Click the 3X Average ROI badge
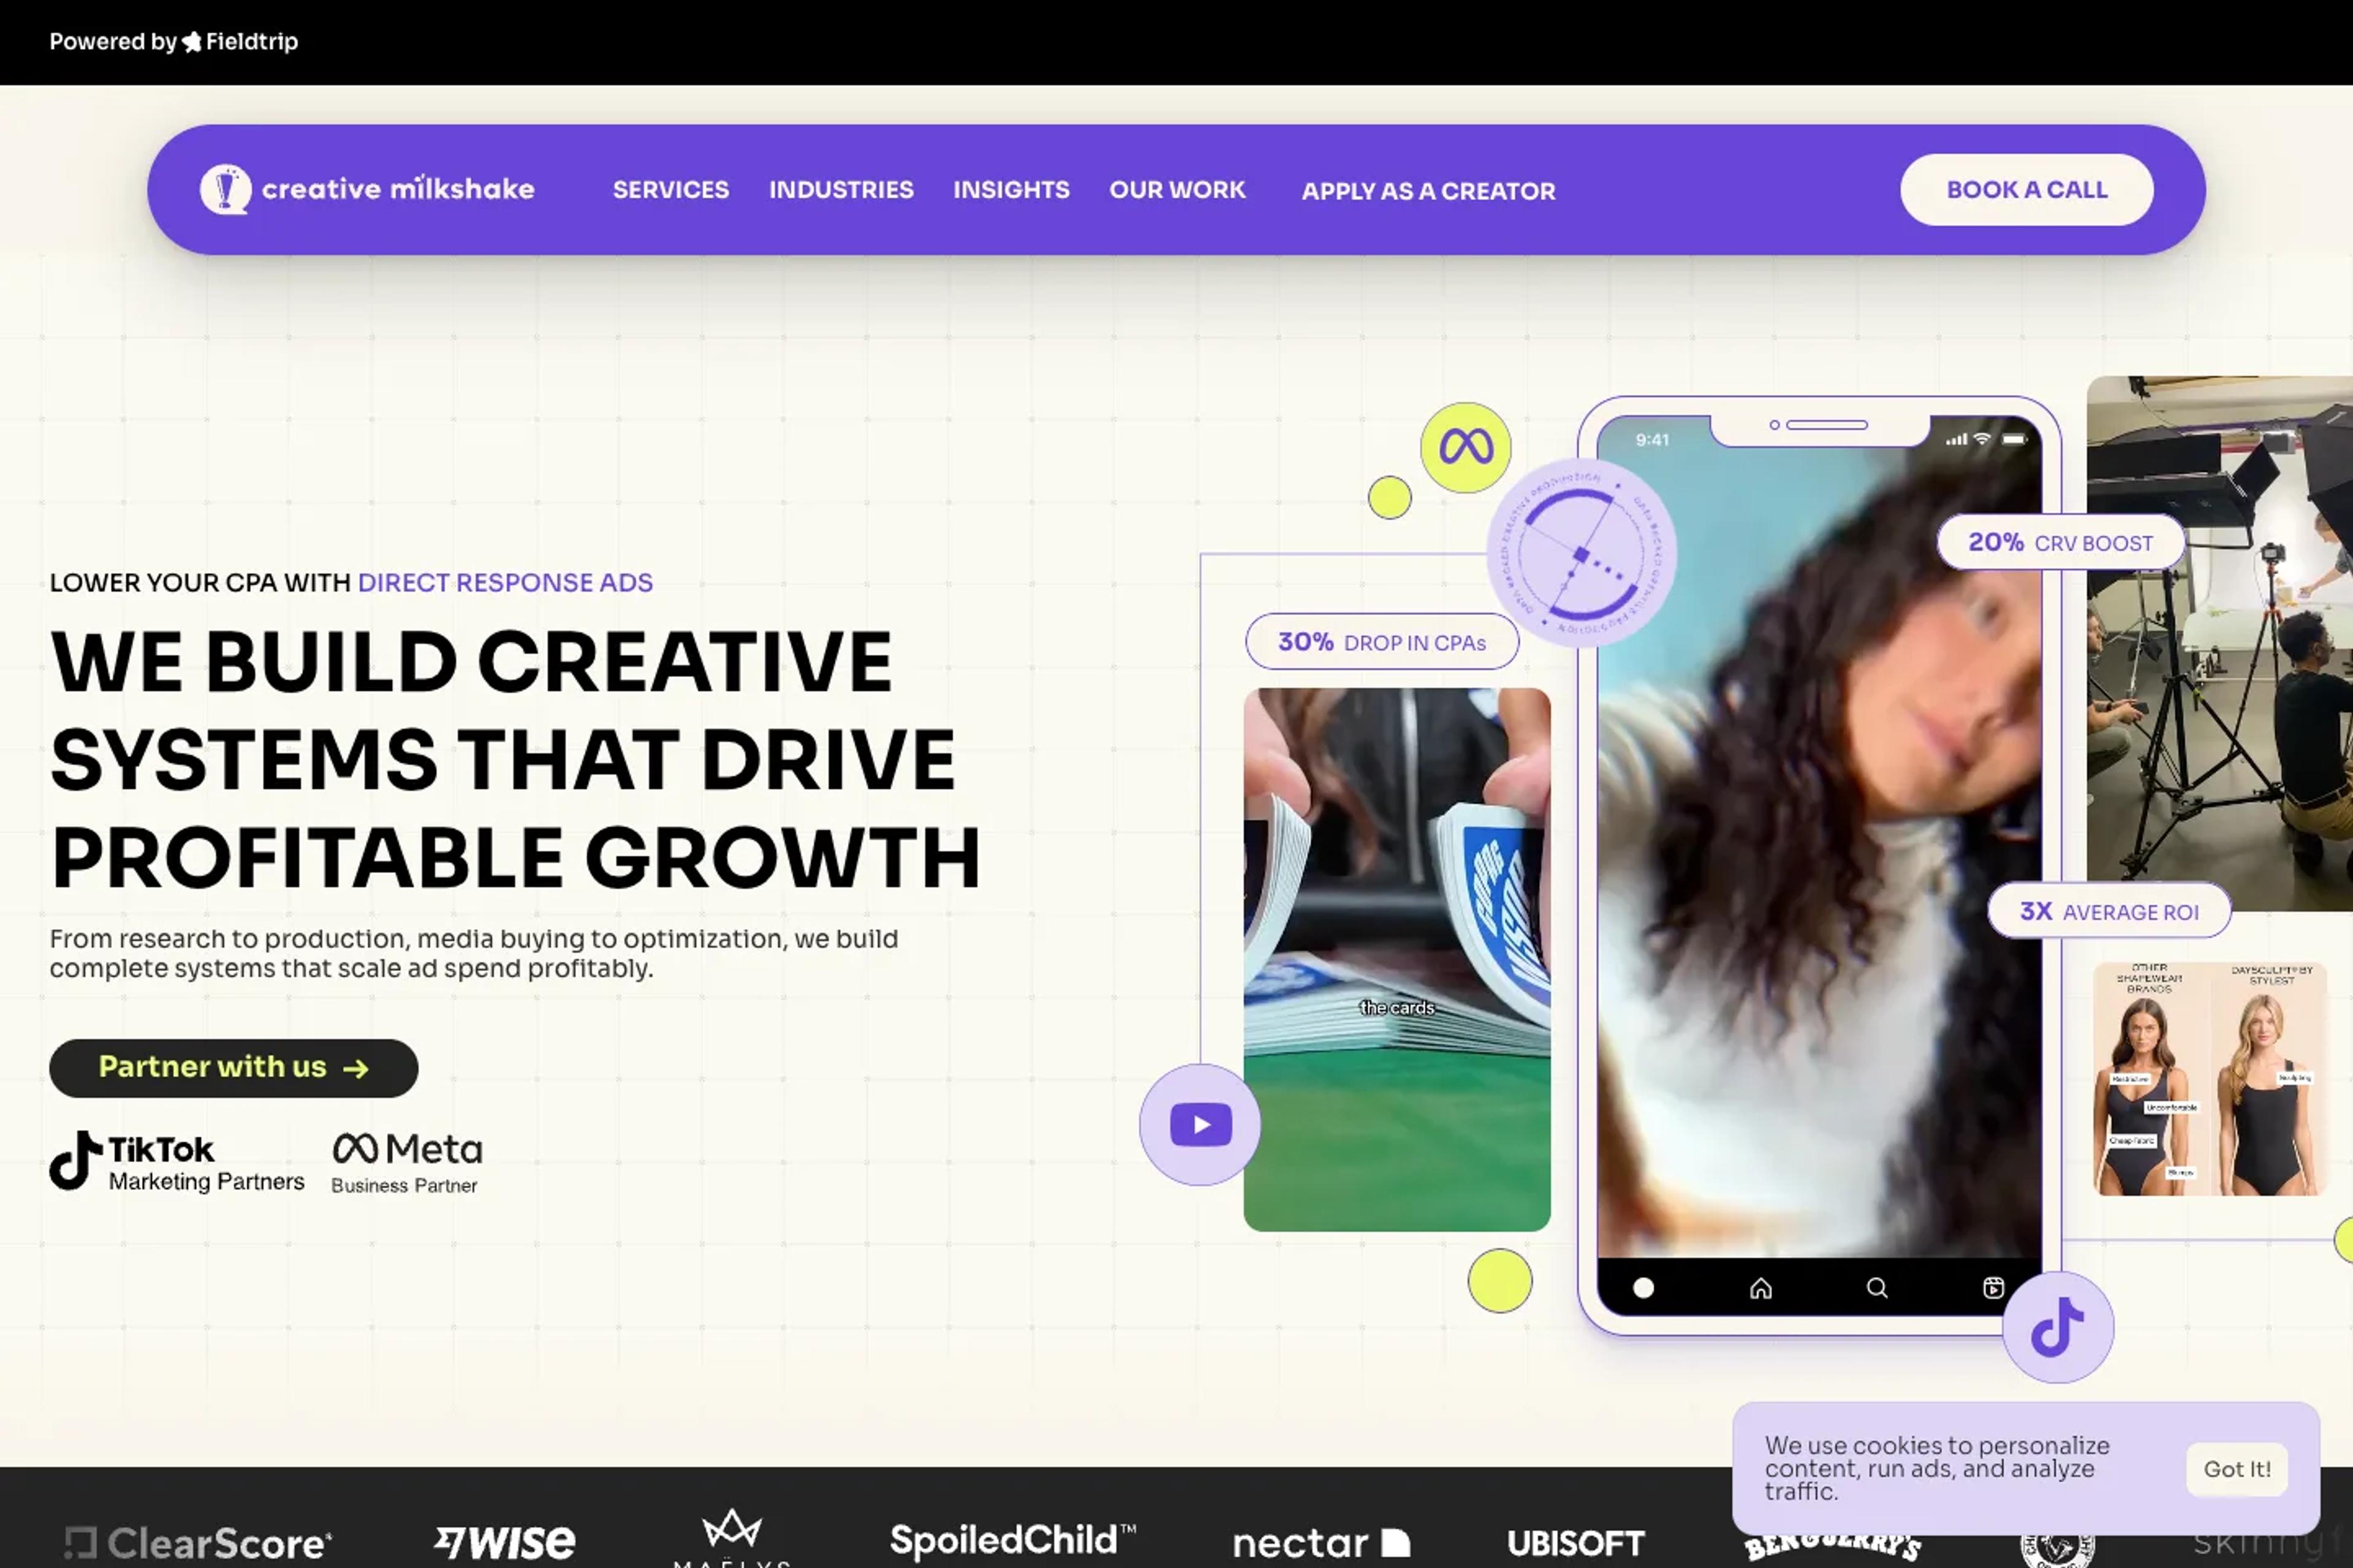Screen dimensions: 2353x1568 2109,911
